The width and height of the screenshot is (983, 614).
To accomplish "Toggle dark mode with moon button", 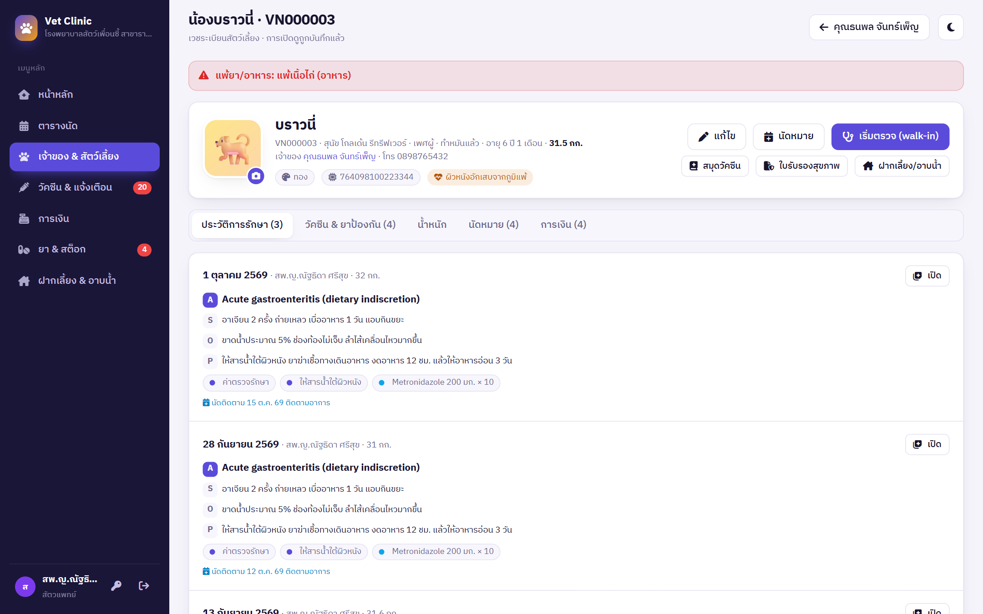I will coord(951,27).
